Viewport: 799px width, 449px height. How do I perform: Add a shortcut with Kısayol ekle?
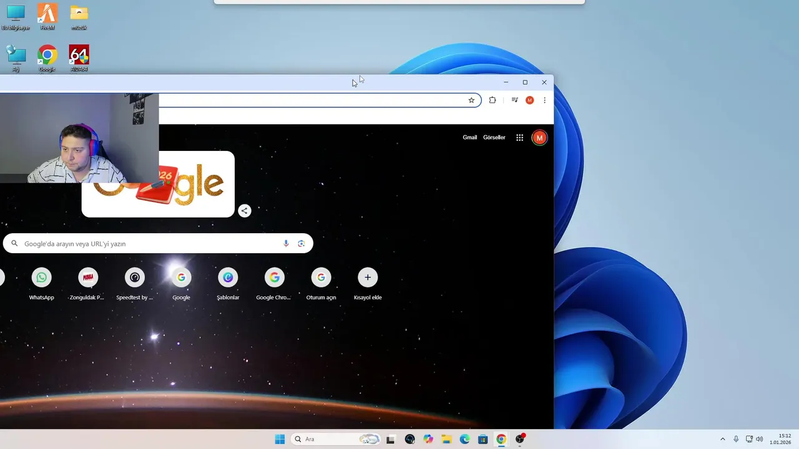pos(368,284)
